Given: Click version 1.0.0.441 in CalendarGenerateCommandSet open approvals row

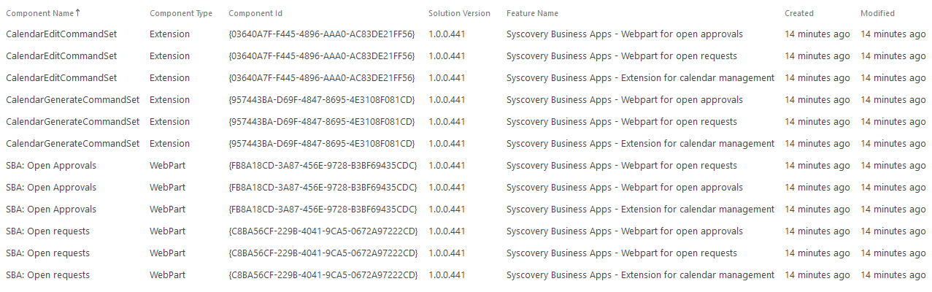Looking at the screenshot, I should click(447, 100).
